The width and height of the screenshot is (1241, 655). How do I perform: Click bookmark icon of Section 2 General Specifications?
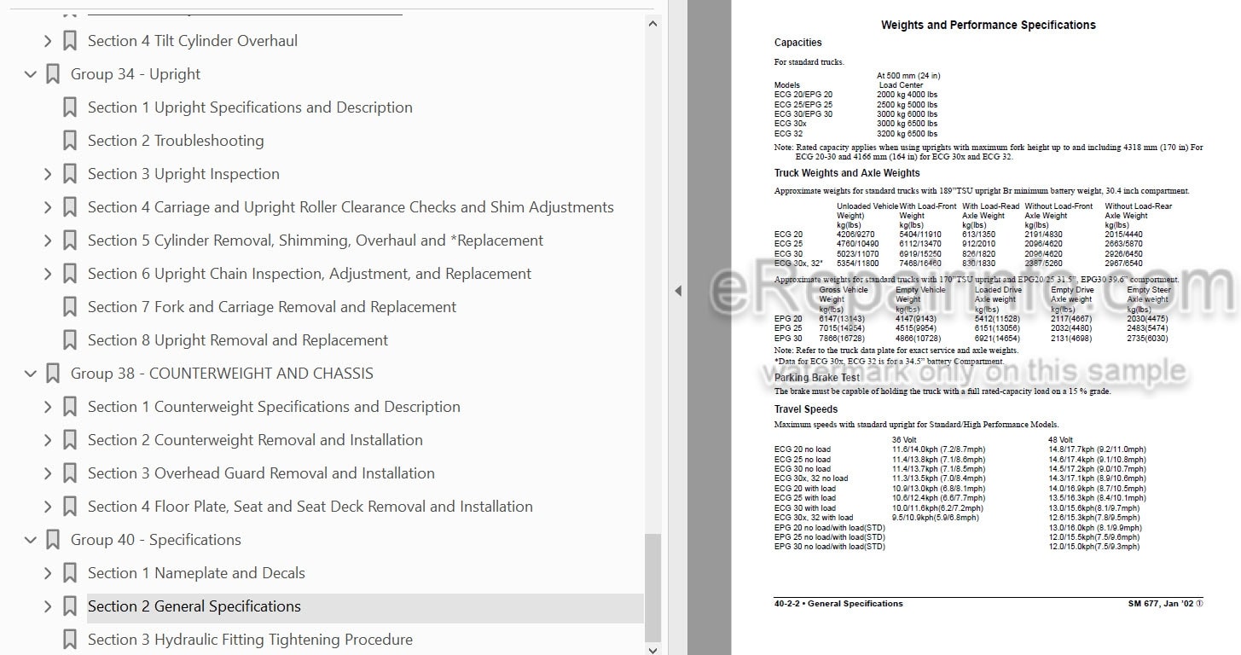[70, 606]
